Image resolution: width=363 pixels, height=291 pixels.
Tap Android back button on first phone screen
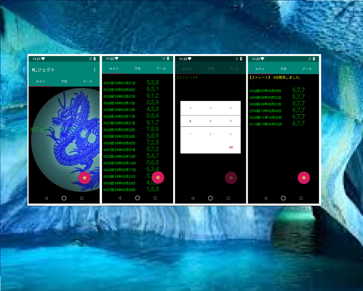click(46, 198)
